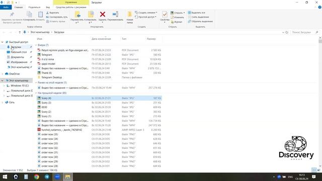Collapse Quick access tree node

tap(2, 42)
